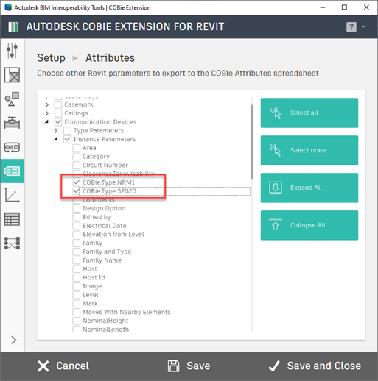
Task: Click the Collapse All button
Action: tap(309, 225)
